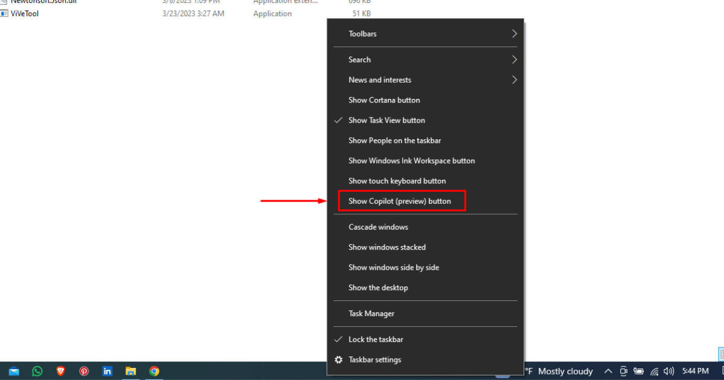Show hidden system tray icons
The height and width of the screenshot is (380, 724).
(608, 371)
